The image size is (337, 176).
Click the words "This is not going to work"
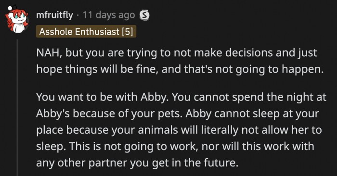tap(134, 147)
